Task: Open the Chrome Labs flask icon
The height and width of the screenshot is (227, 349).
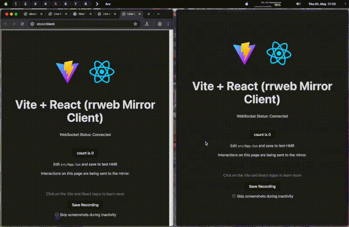Action: click(x=147, y=24)
